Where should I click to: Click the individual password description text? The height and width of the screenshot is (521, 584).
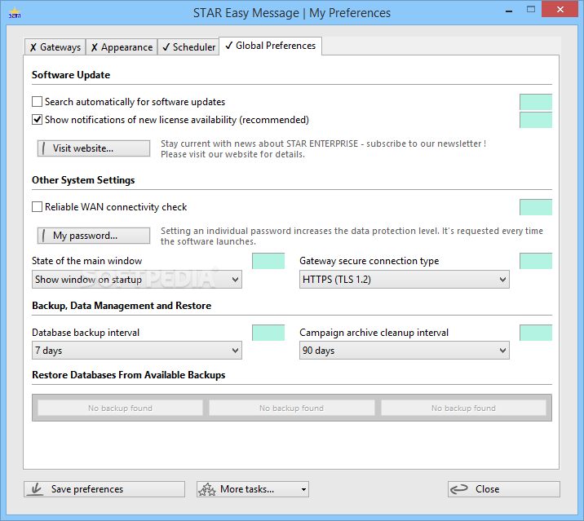352,236
